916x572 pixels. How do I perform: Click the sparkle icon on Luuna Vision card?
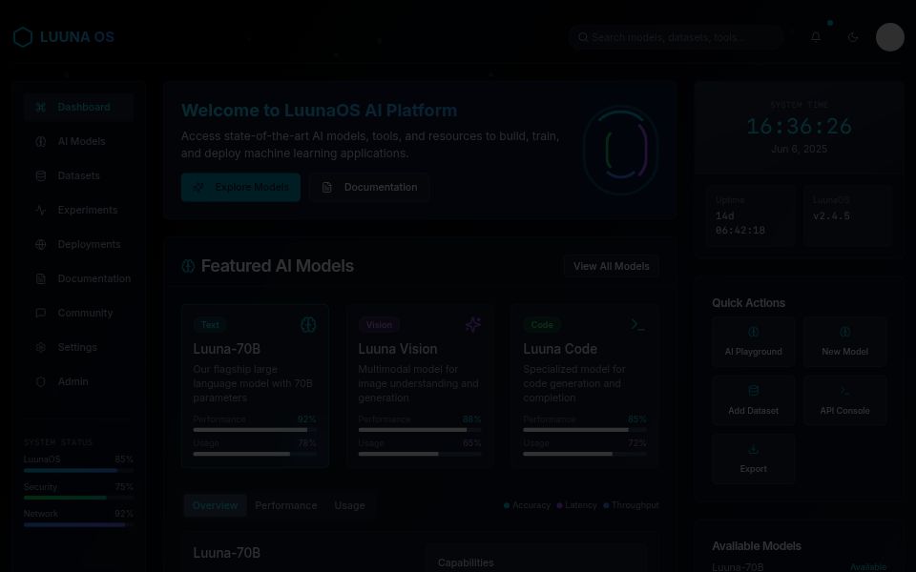473,325
